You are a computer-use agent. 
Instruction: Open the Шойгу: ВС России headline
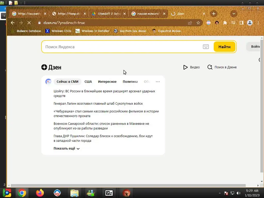pyautogui.click(x=104, y=93)
